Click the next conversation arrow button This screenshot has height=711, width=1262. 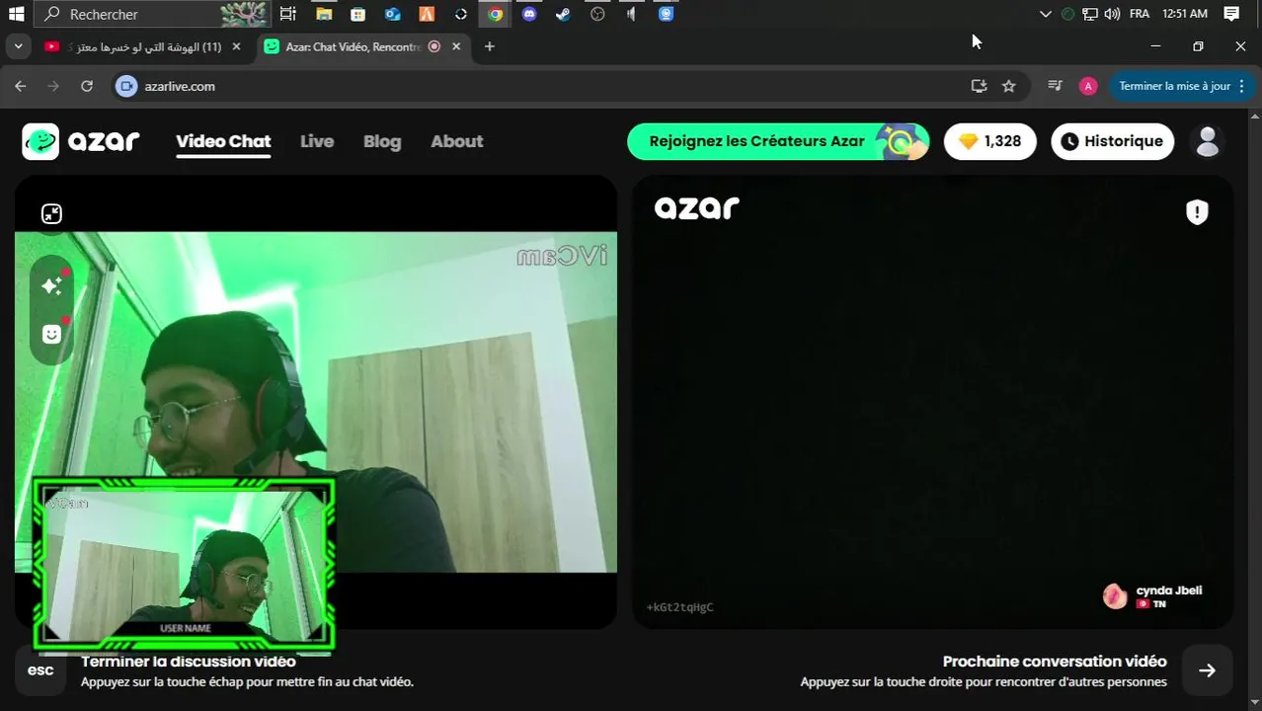1207,670
